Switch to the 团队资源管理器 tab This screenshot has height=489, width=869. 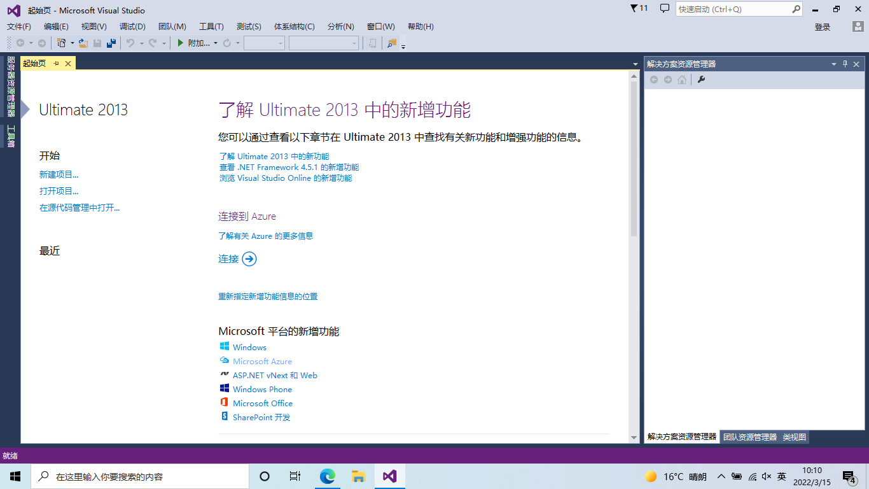(x=750, y=437)
